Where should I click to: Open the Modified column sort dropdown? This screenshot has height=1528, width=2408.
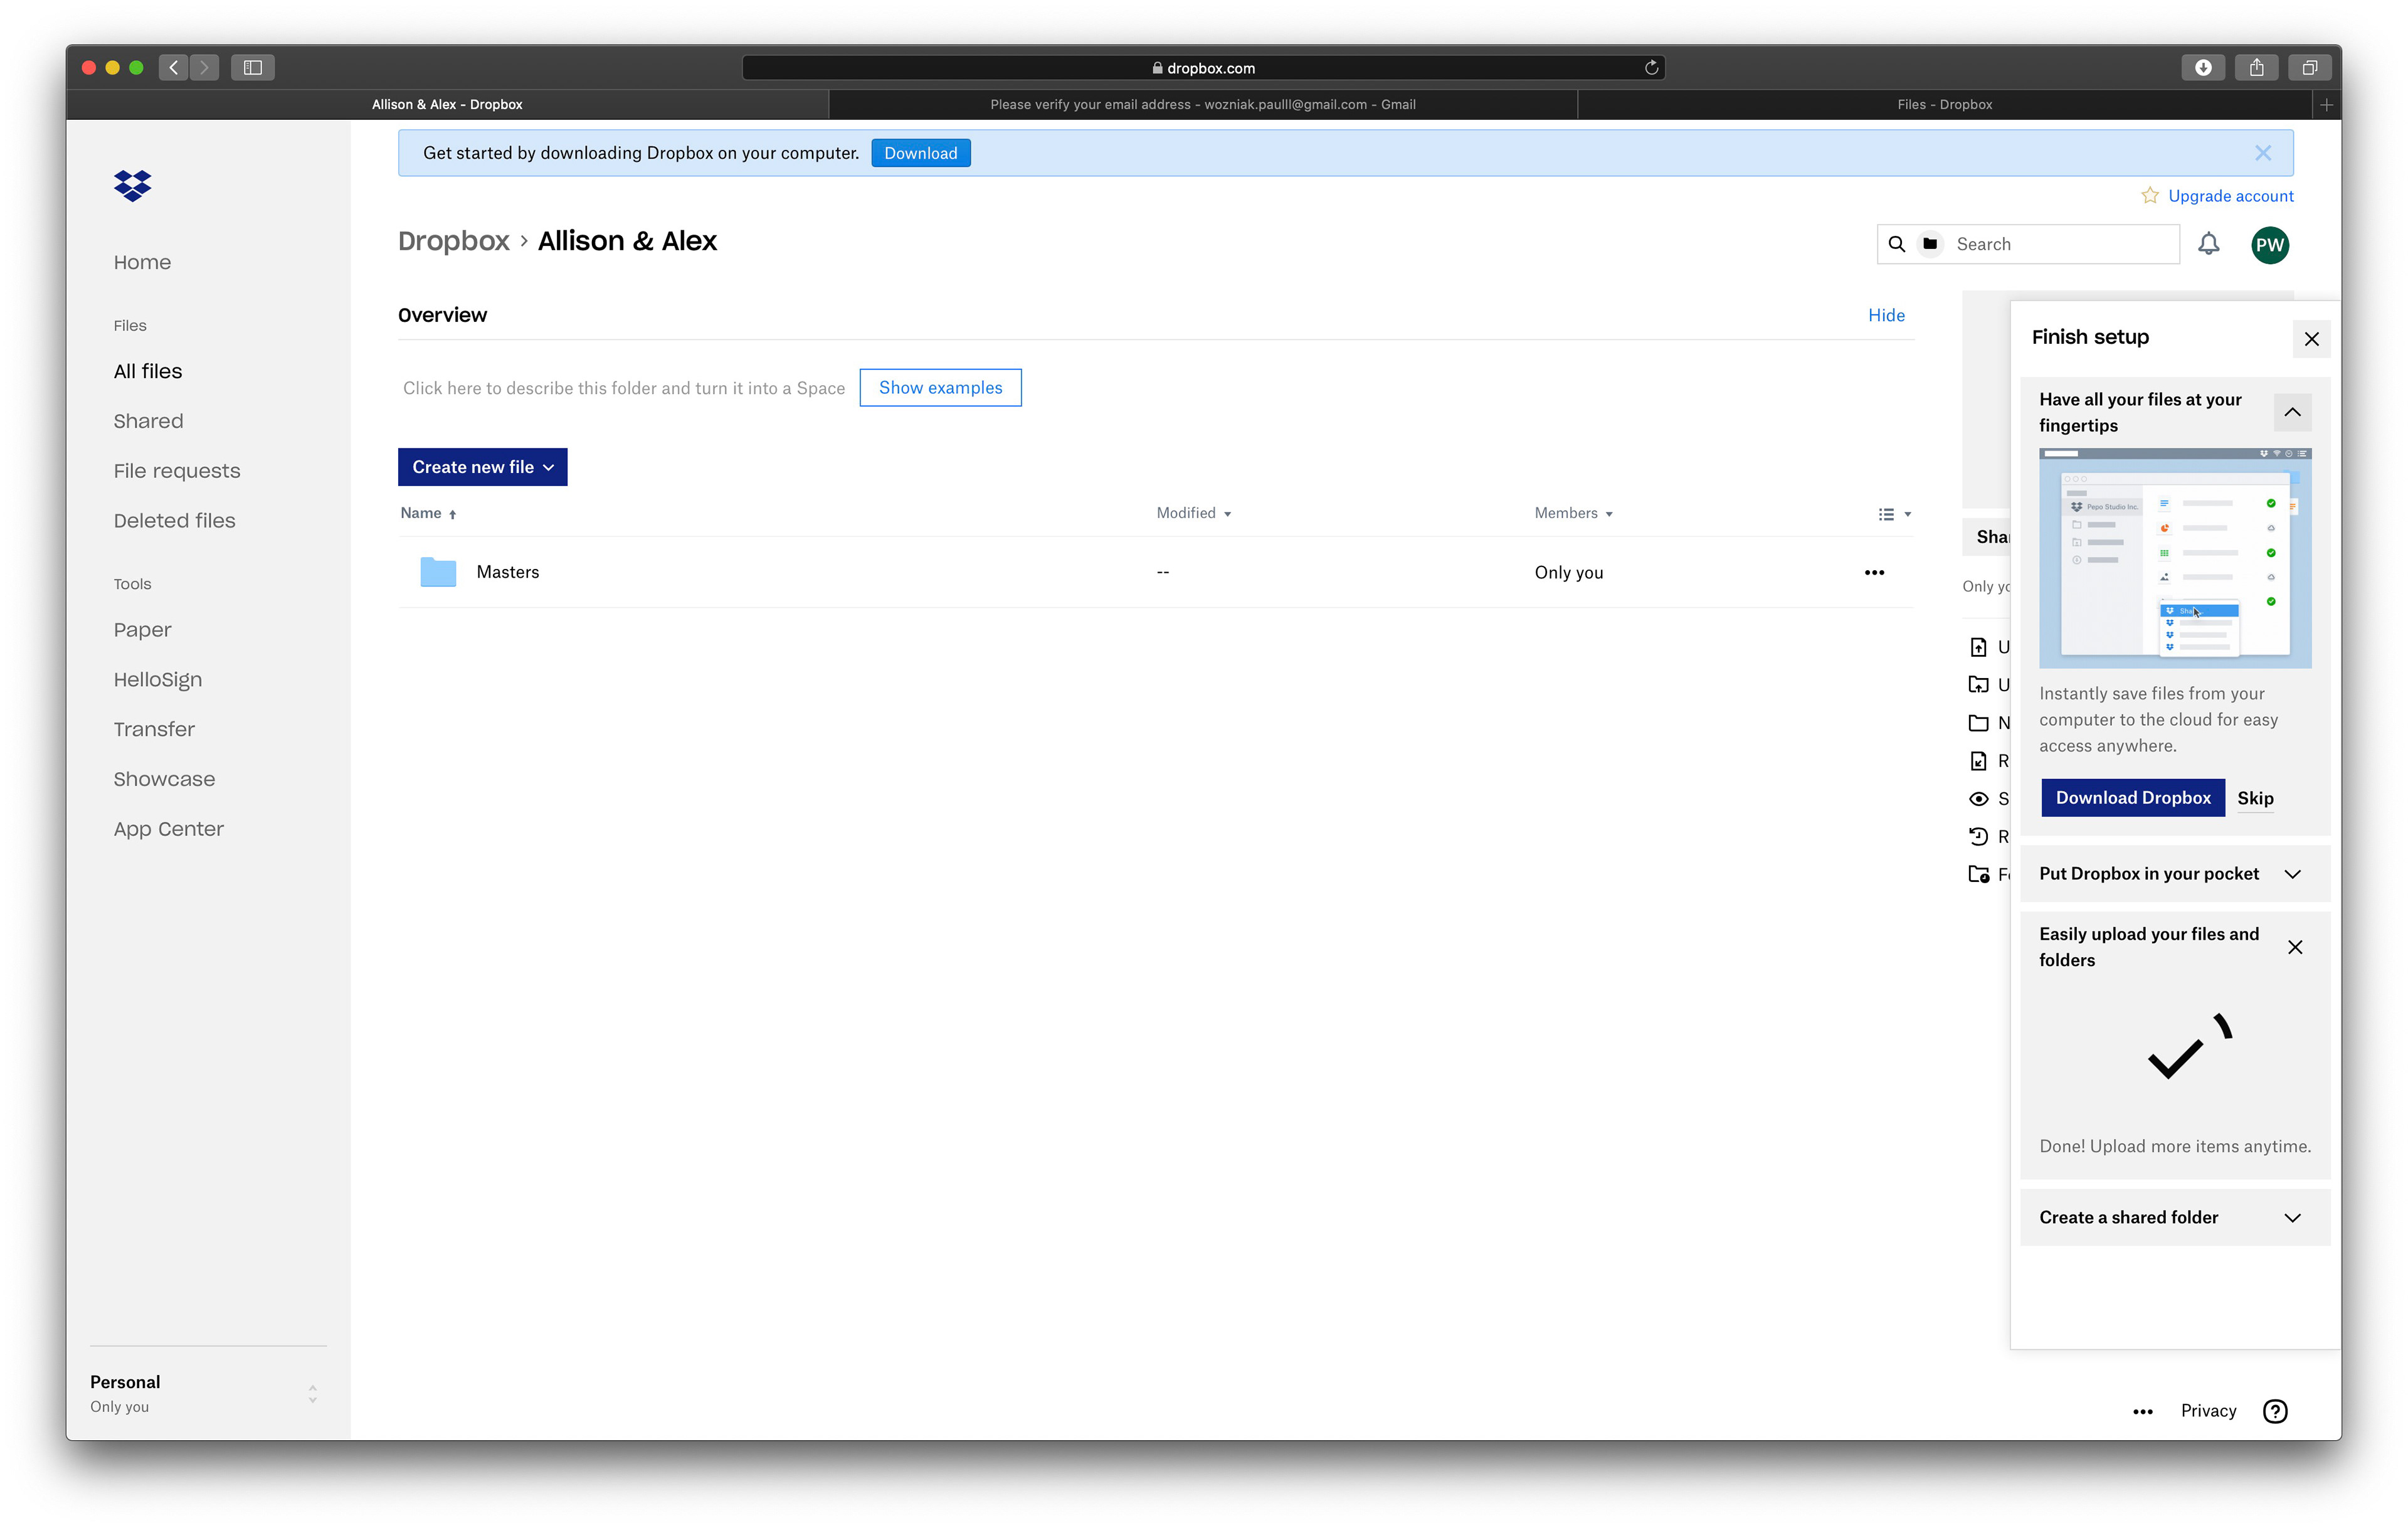tap(1193, 513)
